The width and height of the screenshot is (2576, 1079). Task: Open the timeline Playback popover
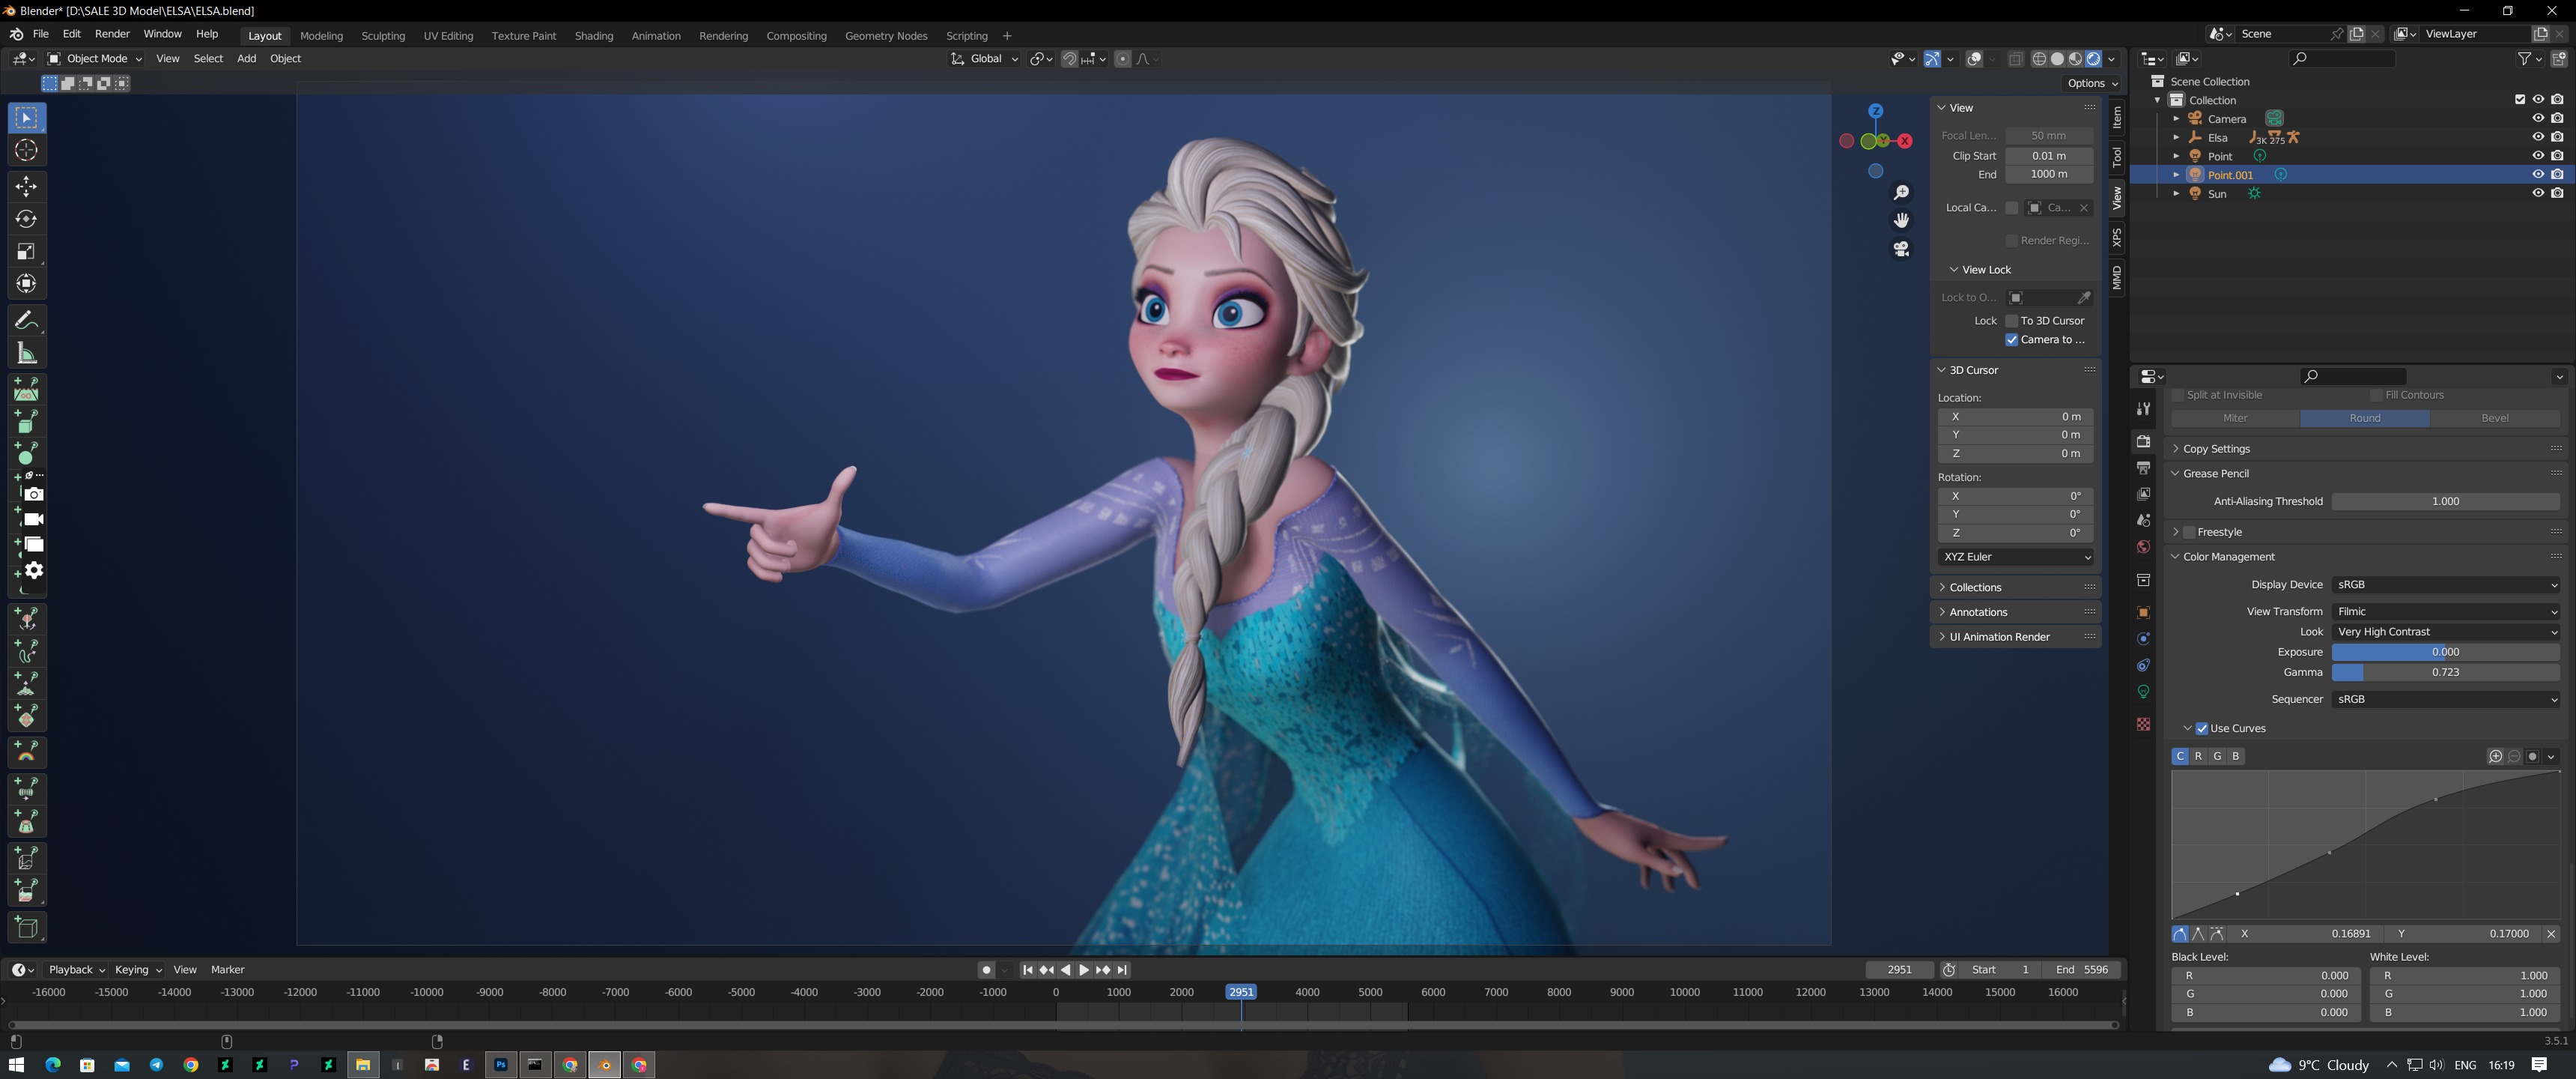pos(76,970)
